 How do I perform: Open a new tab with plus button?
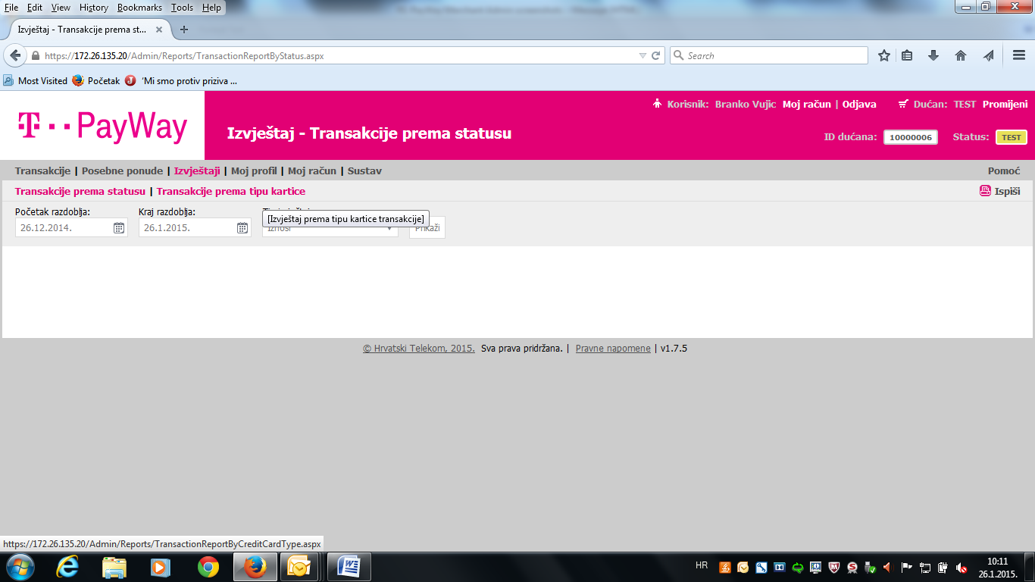pyautogui.click(x=184, y=30)
